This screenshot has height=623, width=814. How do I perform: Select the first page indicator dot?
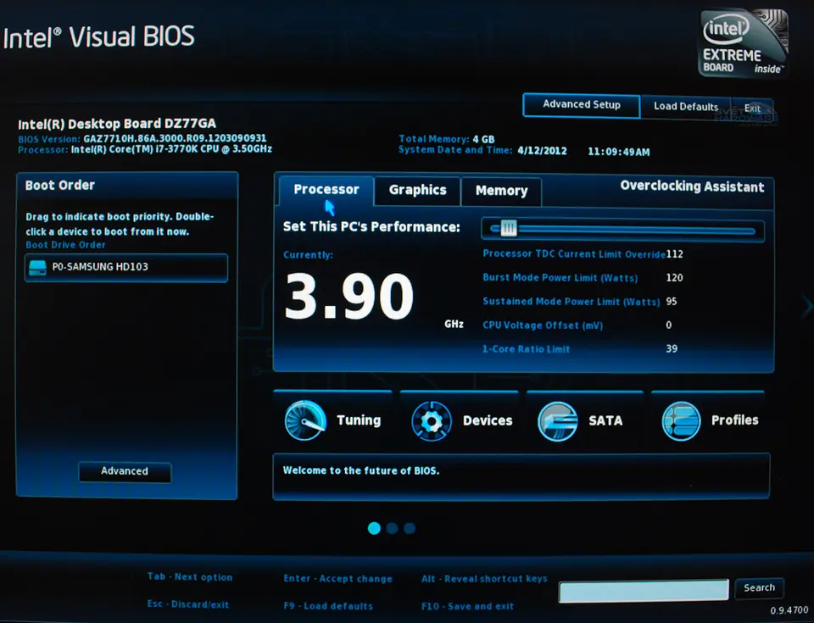click(374, 528)
